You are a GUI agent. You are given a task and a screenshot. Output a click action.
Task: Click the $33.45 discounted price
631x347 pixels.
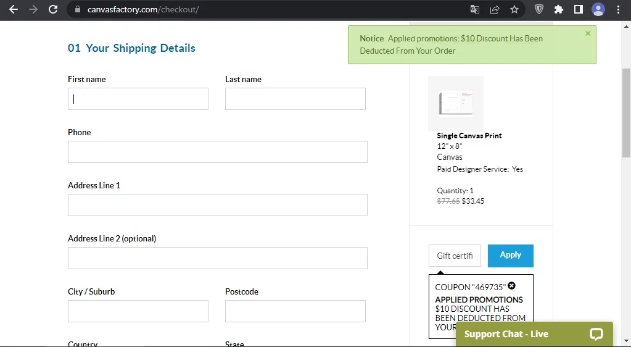pyautogui.click(x=473, y=201)
